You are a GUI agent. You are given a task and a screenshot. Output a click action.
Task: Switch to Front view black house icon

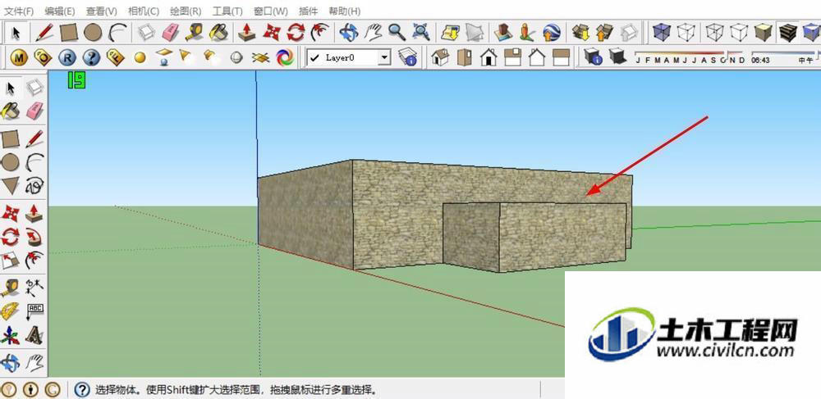[x=488, y=57]
